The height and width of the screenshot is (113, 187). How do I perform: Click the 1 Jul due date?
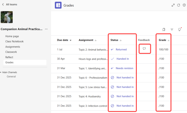coord(60,49)
